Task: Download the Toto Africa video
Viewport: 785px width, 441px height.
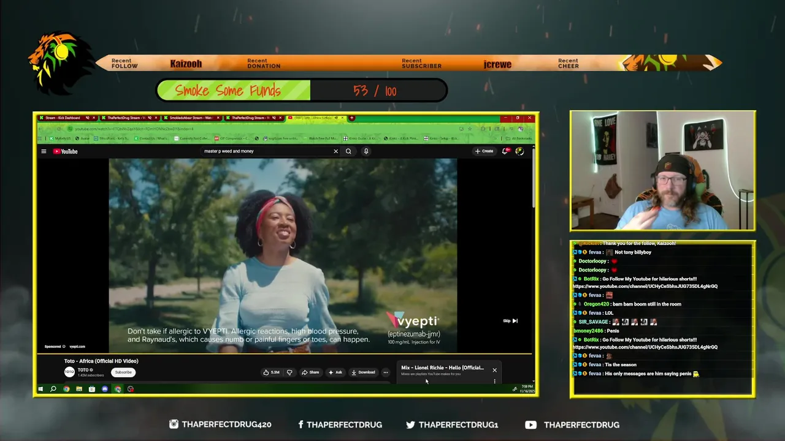Action: click(363, 372)
